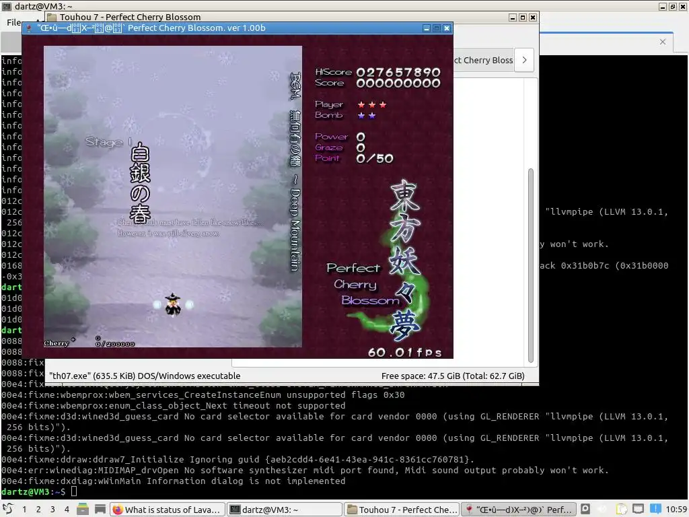Click the 'Free space: 47.5 GiB' status text

[x=453, y=376]
